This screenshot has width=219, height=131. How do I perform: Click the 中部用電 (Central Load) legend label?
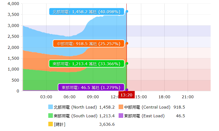(147, 107)
